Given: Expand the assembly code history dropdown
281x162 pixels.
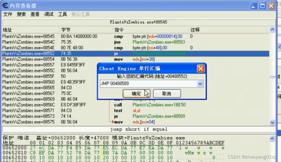Looking at the screenshot, I should (200, 84).
